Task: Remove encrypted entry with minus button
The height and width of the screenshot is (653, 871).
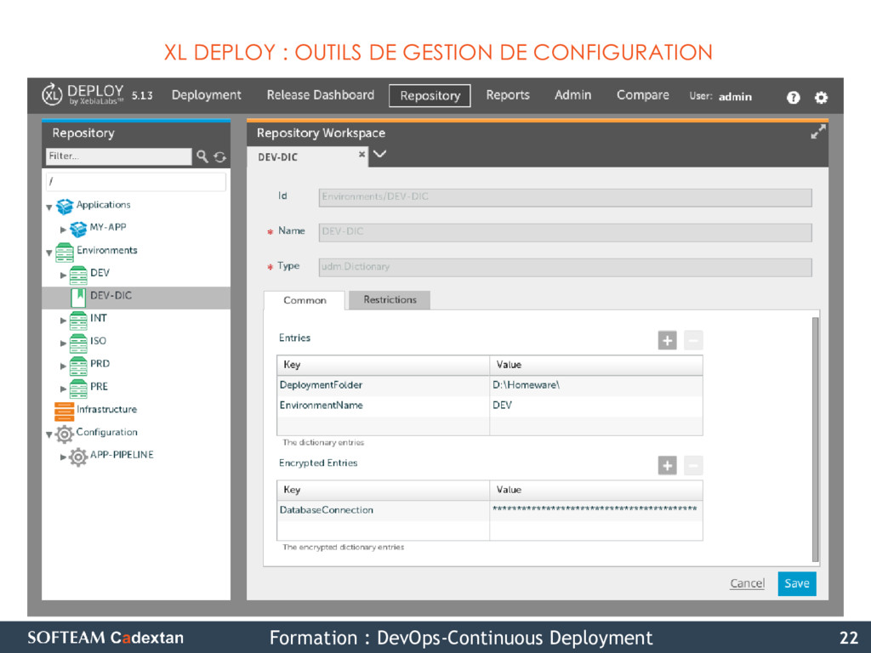Action: coord(693,465)
